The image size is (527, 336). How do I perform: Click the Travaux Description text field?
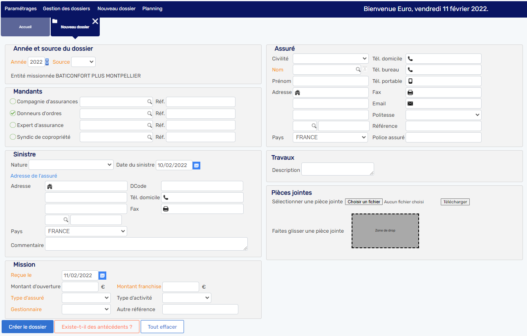(x=337, y=169)
